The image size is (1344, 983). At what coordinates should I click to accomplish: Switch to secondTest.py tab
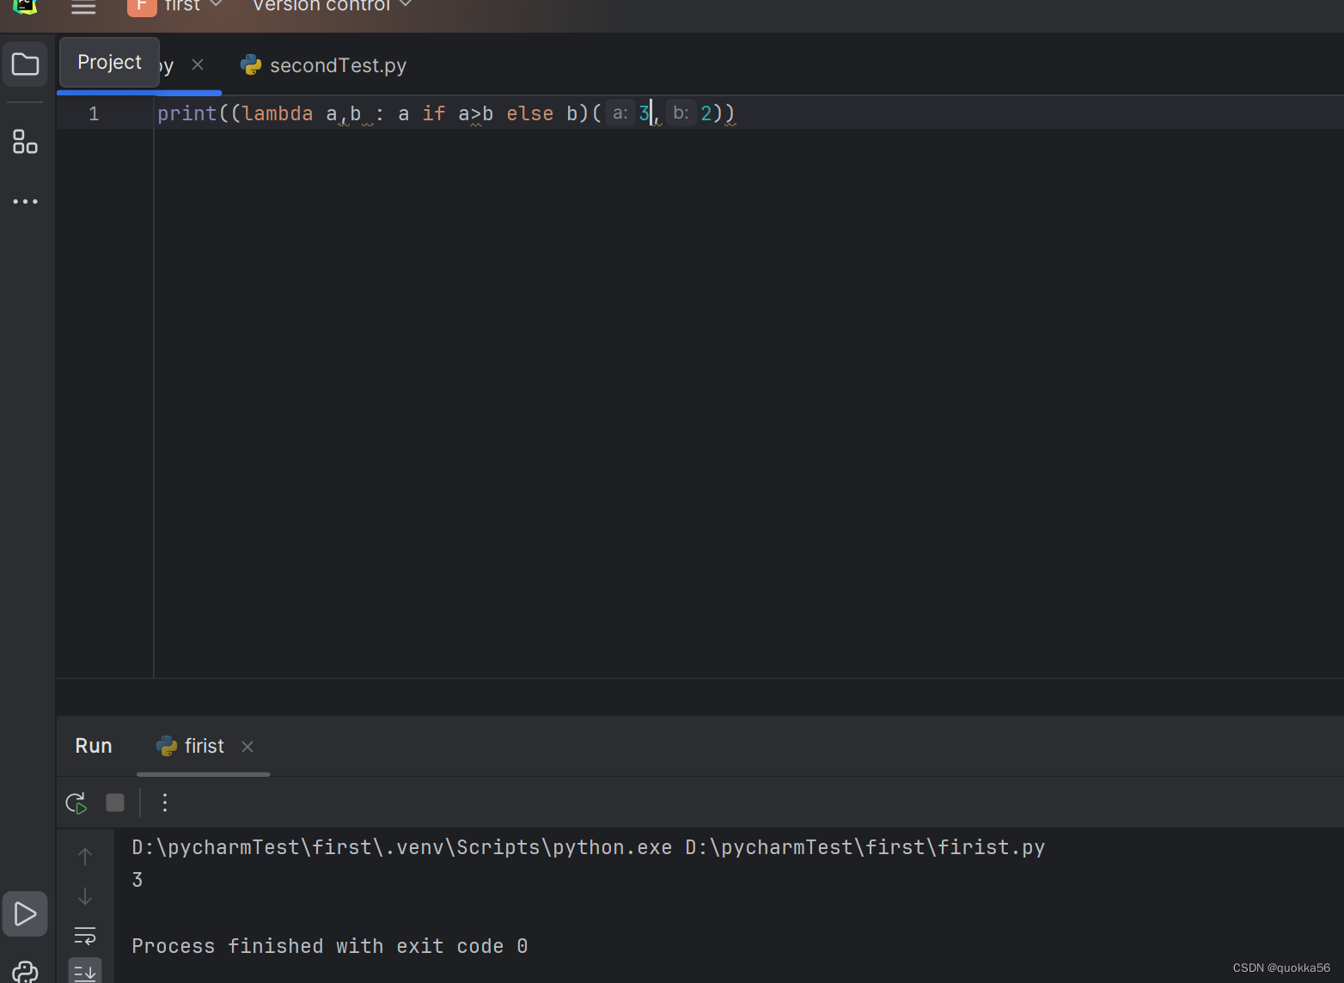click(x=324, y=65)
